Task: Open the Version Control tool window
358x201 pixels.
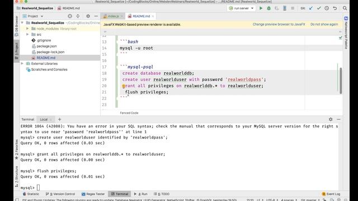Action: [x=60, y=194]
